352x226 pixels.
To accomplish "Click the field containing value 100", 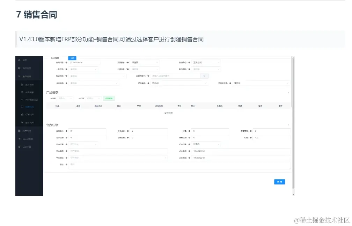I will pyautogui.click(x=271, y=138).
